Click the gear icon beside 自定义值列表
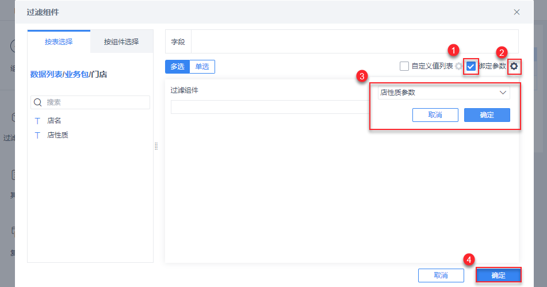 459,66
